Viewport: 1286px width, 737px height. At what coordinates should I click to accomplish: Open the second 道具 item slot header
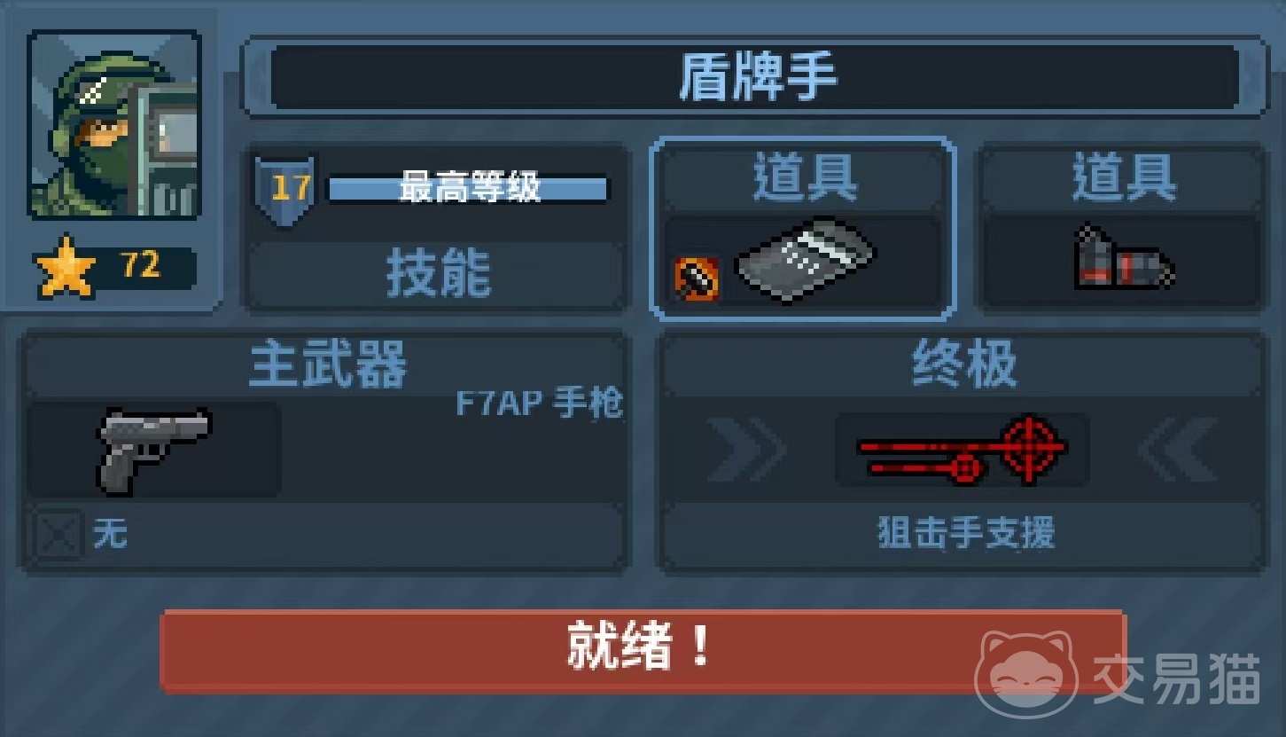click(1124, 177)
